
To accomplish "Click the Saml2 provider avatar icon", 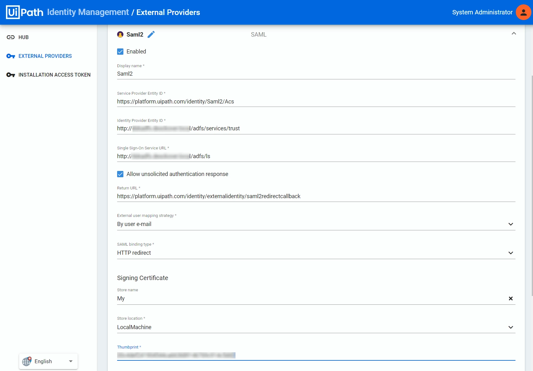I will [x=120, y=34].
